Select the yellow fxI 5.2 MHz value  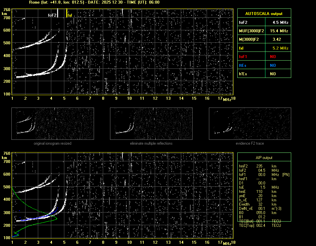280,48
